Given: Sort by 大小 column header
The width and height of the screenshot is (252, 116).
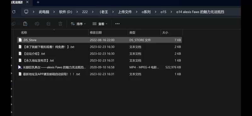Looking at the screenshot, I should click(165, 33).
